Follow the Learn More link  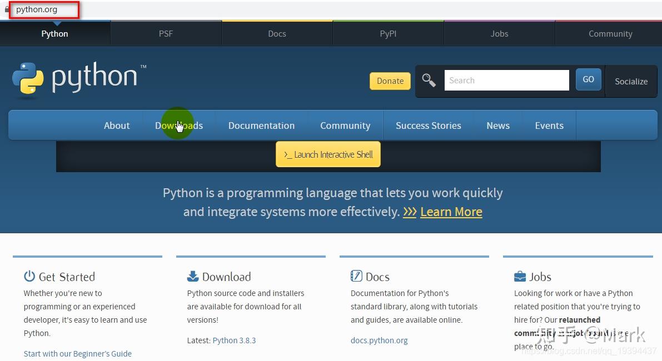tap(451, 212)
